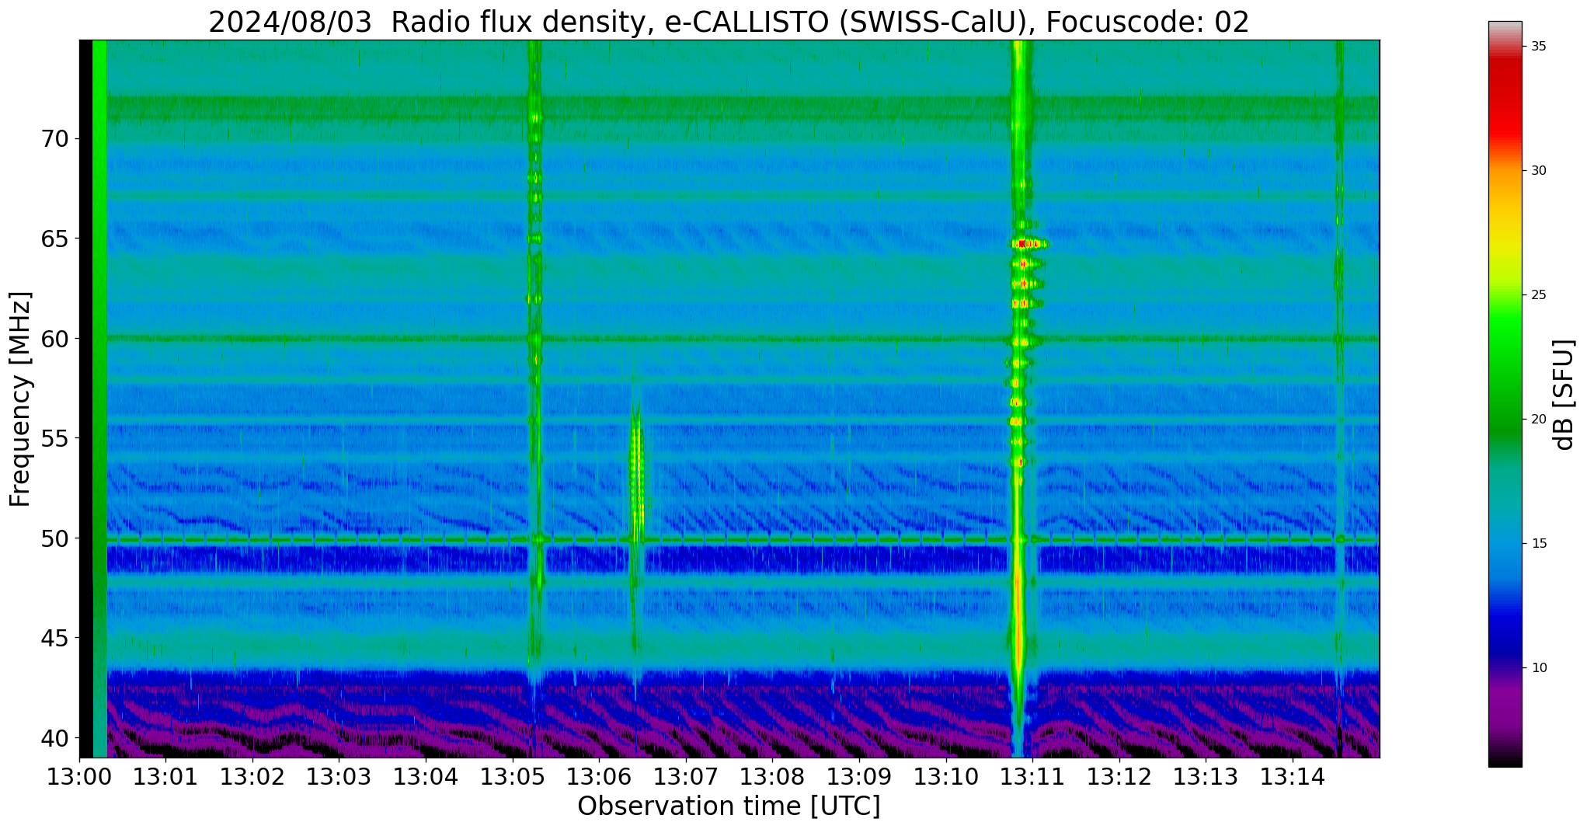Click the 13:13 time tick label

(x=1206, y=777)
